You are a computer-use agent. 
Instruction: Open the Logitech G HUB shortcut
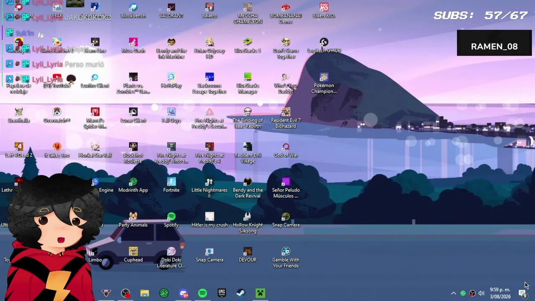[324, 46]
